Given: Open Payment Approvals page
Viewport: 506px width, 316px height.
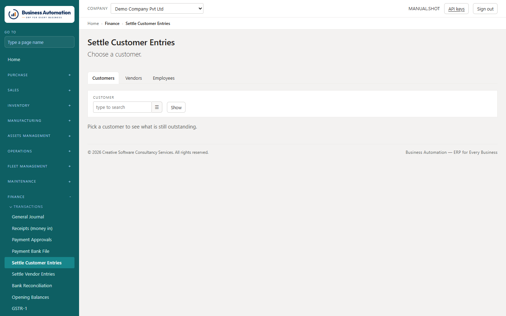Looking at the screenshot, I should click(x=39, y=240).
